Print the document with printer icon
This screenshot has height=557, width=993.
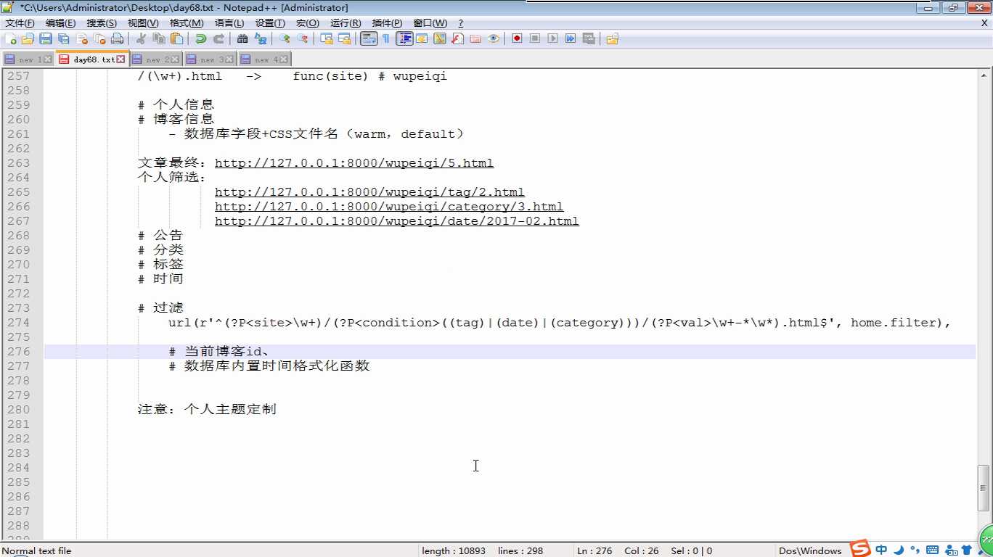tap(118, 38)
